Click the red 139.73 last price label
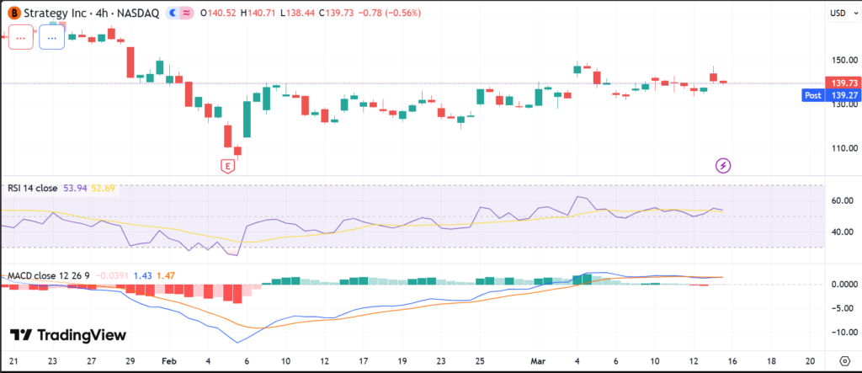Viewport: 862px width, 373px height. [x=843, y=83]
